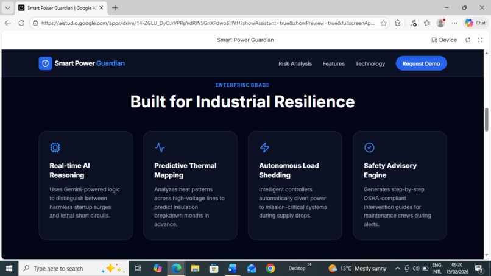
Task: Click the lightning bolt icon above Autonomous Load Shedding
Action: (264, 147)
